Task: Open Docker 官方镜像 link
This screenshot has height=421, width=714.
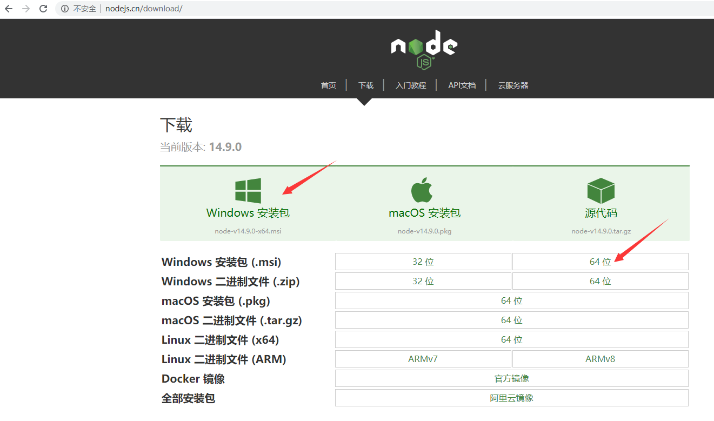Action: tap(512, 378)
